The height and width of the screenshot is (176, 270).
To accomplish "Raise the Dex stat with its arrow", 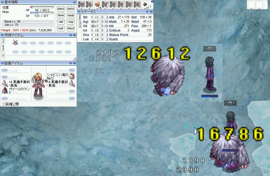I will tap(103, 35).
